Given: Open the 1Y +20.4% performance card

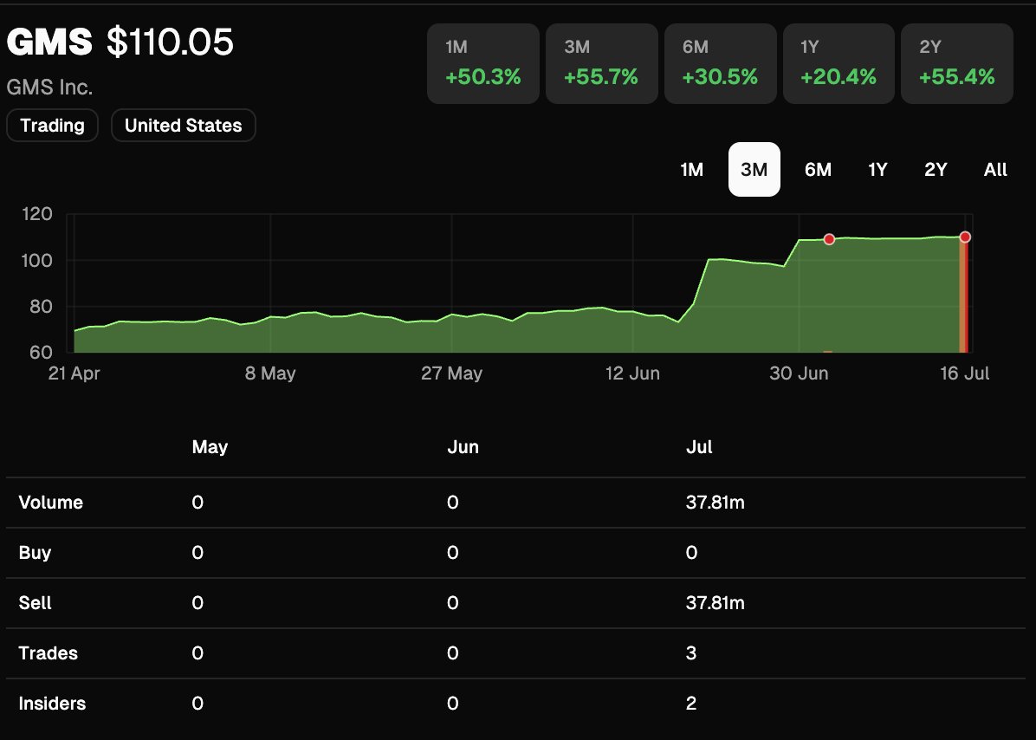Looking at the screenshot, I should point(839,63).
